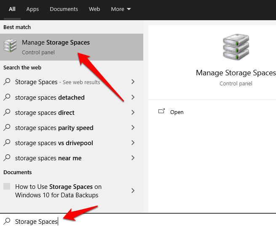Viewport: 276px width, 228px height.
Task: Click Open under Manage Storage Spaces
Action: pos(177,112)
